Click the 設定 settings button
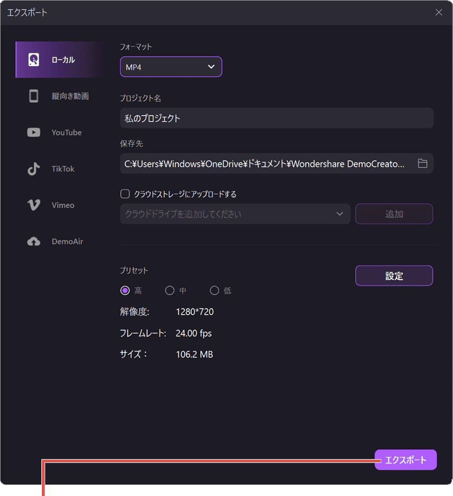Screen dimensions: 453x496 pyautogui.click(x=394, y=276)
